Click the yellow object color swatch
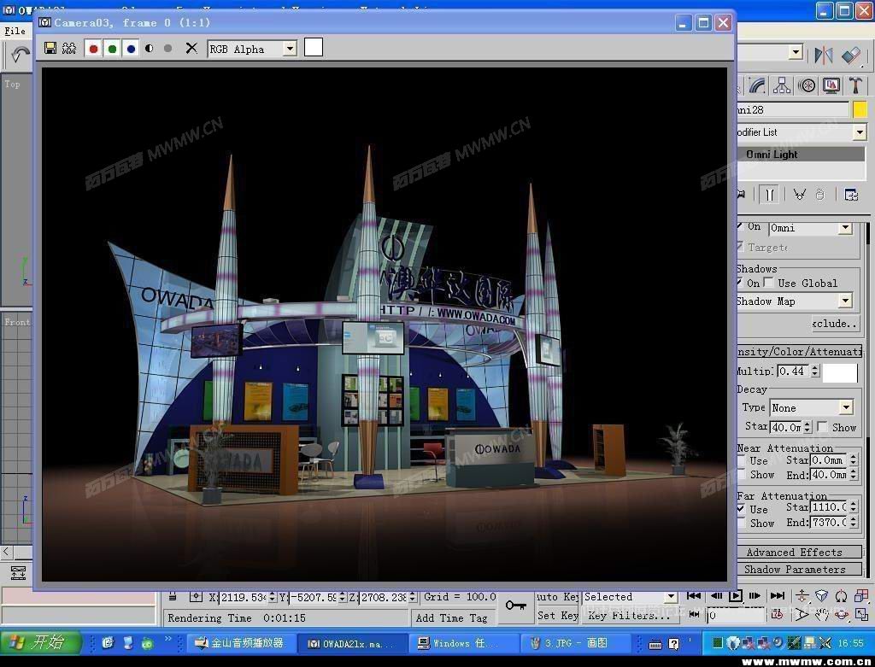Viewport: 875px width, 667px height. point(860,109)
